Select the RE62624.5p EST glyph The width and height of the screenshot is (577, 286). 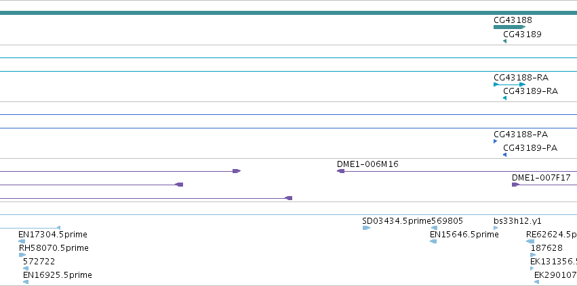[x=530, y=241]
